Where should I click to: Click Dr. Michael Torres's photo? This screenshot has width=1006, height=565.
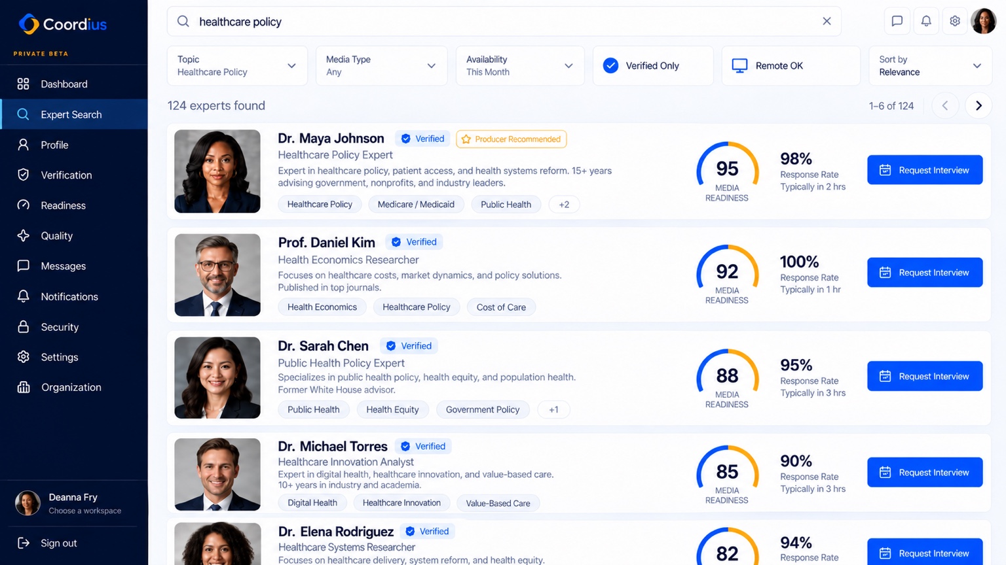[x=217, y=474]
